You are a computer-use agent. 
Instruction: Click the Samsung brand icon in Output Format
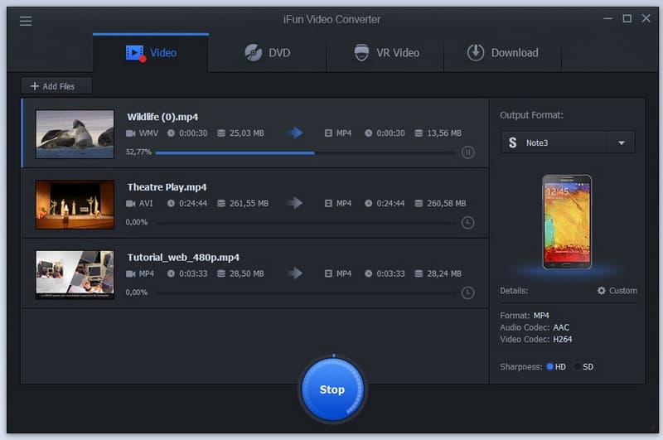coord(513,143)
